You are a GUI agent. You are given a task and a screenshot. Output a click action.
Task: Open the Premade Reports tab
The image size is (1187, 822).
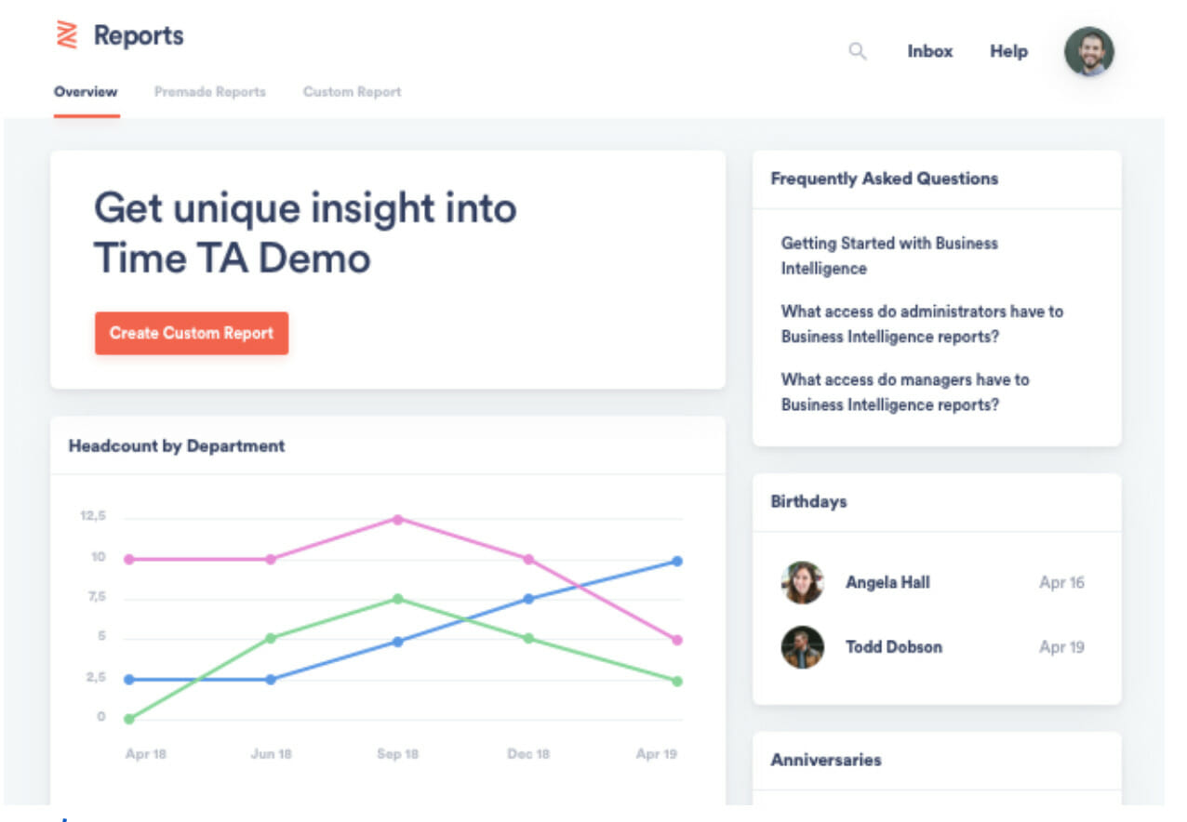click(209, 92)
